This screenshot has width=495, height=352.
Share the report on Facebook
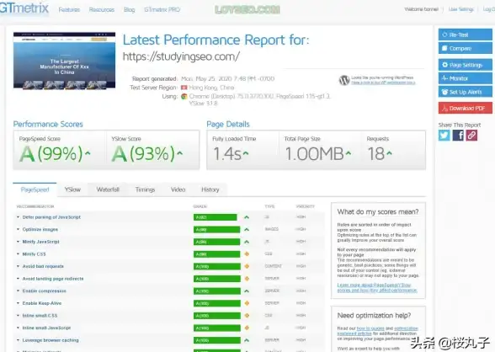tap(458, 136)
